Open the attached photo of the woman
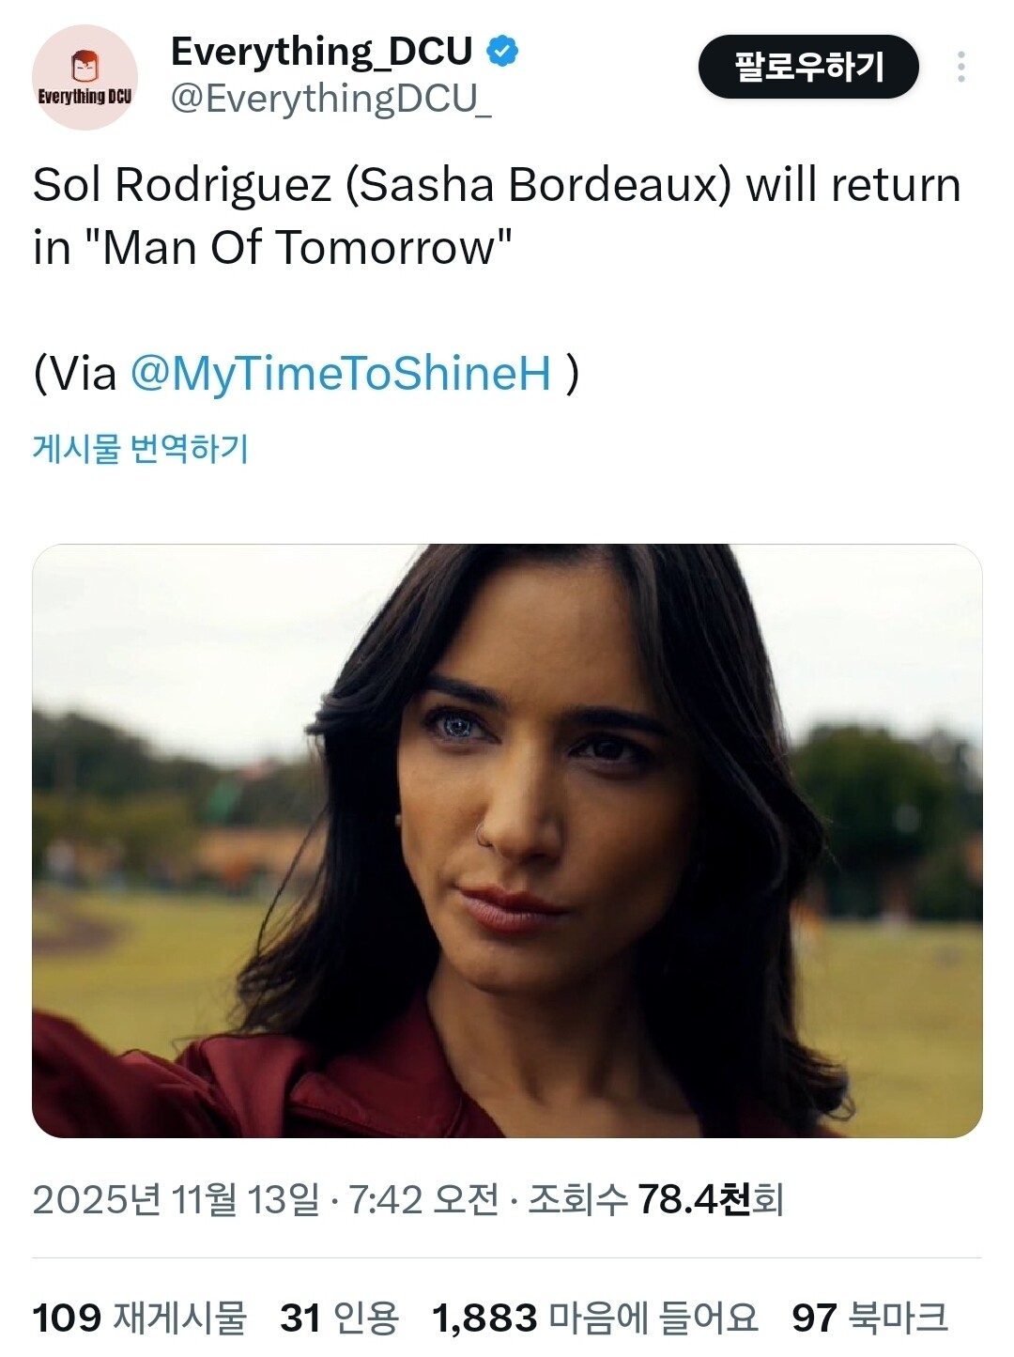The height and width of the screenshot is (1357, 1014). pos(507,840)
